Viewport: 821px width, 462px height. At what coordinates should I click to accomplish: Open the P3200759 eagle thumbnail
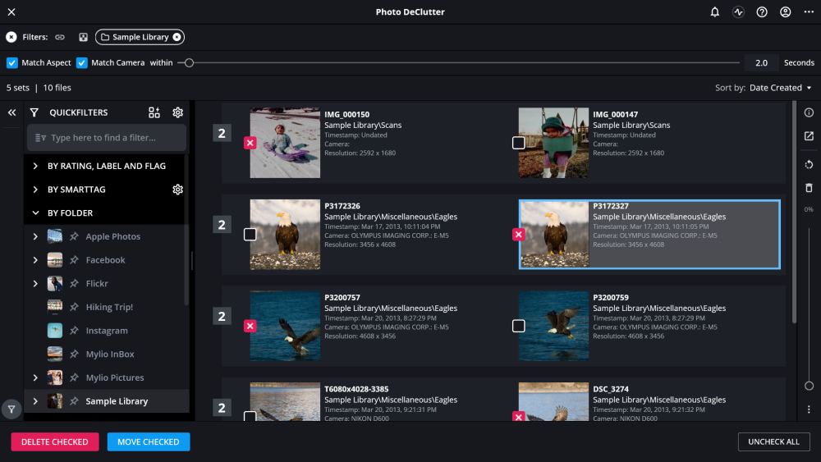click(x=553, y=326)
